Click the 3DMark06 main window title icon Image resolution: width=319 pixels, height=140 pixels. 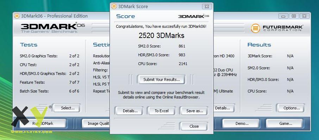tap(17, 16)
